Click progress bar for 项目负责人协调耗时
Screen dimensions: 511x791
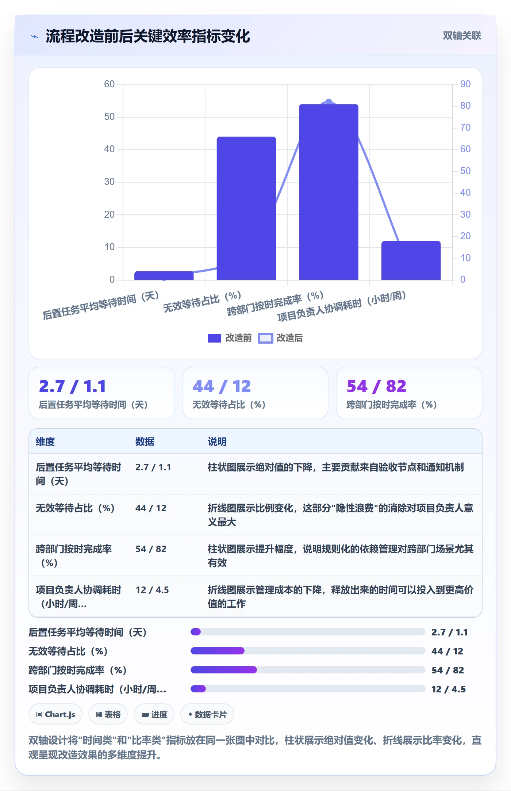tap(308, 689)
